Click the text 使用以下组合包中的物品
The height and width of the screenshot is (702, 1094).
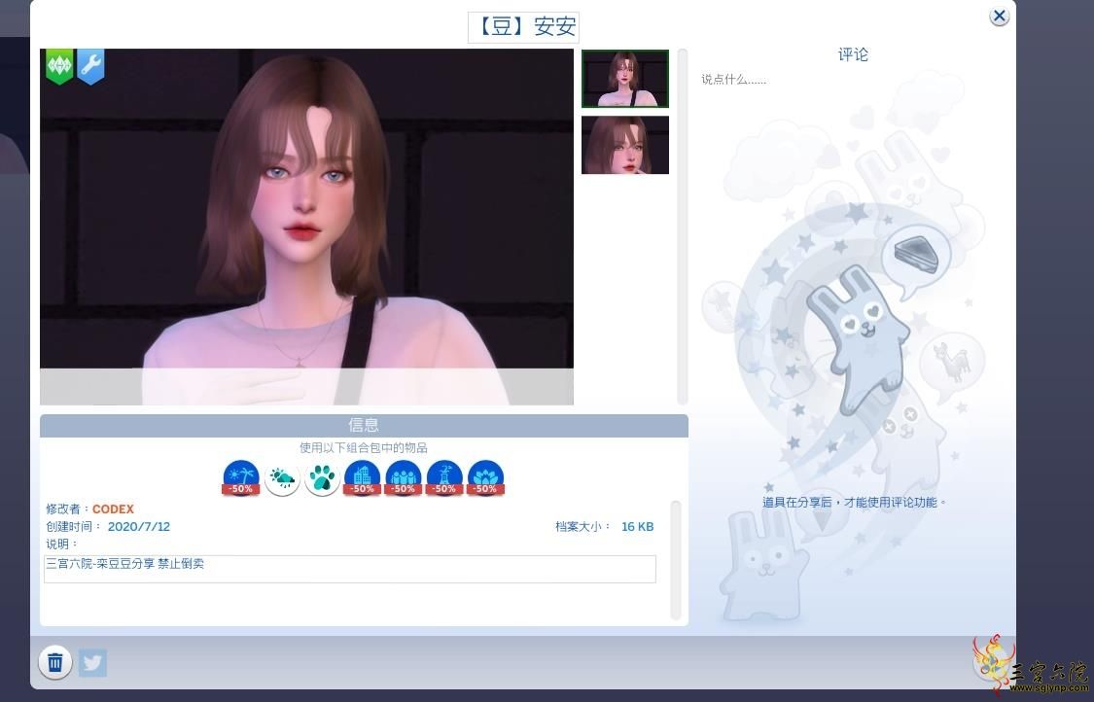coord(364,447)
